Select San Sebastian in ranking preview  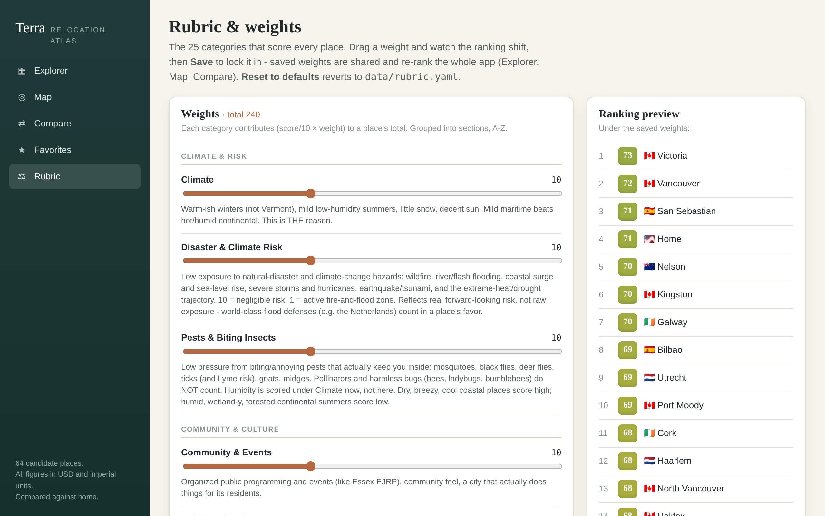pos(696,212)
